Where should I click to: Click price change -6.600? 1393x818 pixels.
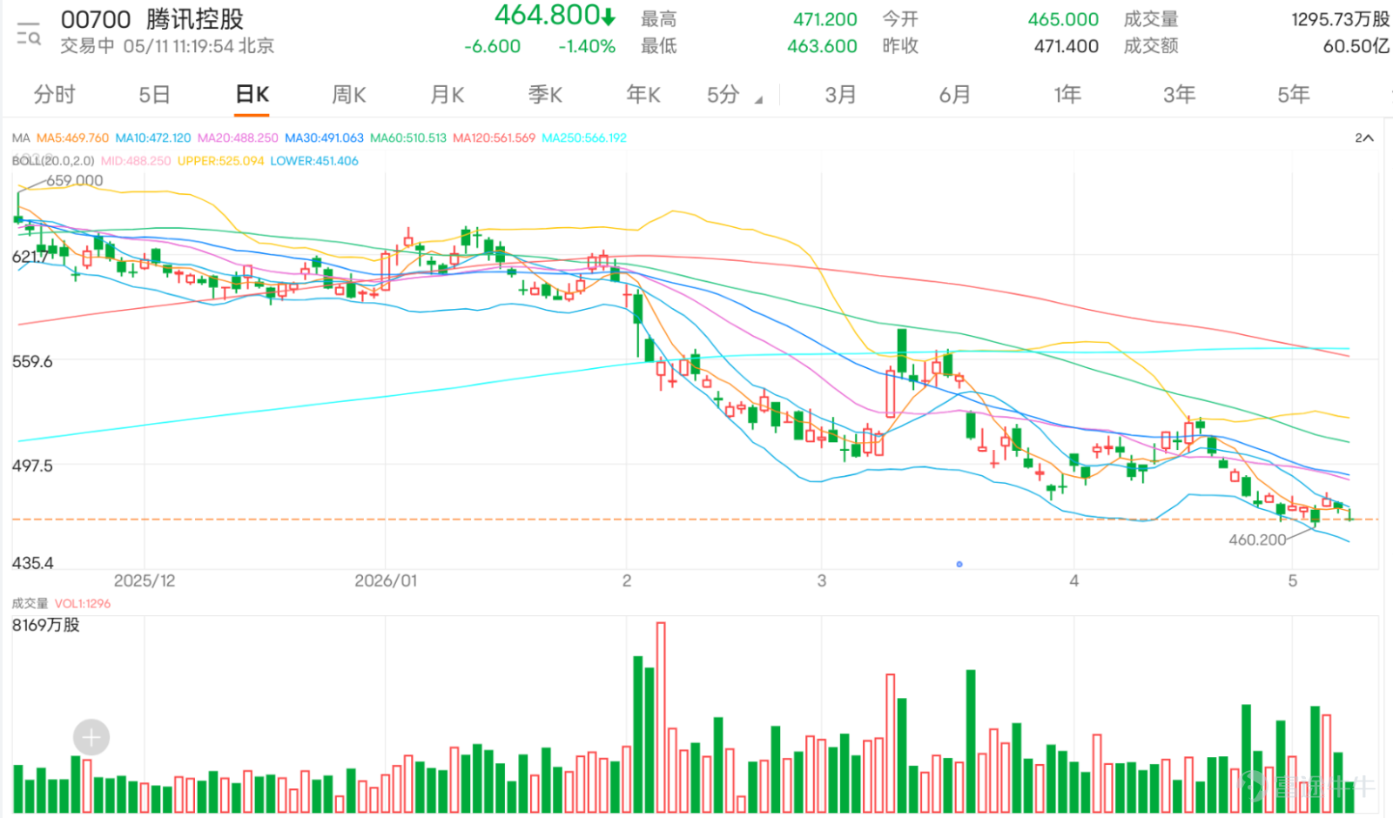coord(493,46)
